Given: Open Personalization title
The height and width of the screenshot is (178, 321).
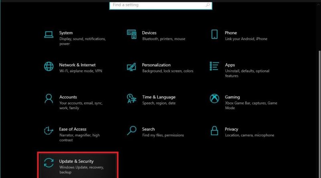Looking at the screenshot, I should [x=156, y=65].
